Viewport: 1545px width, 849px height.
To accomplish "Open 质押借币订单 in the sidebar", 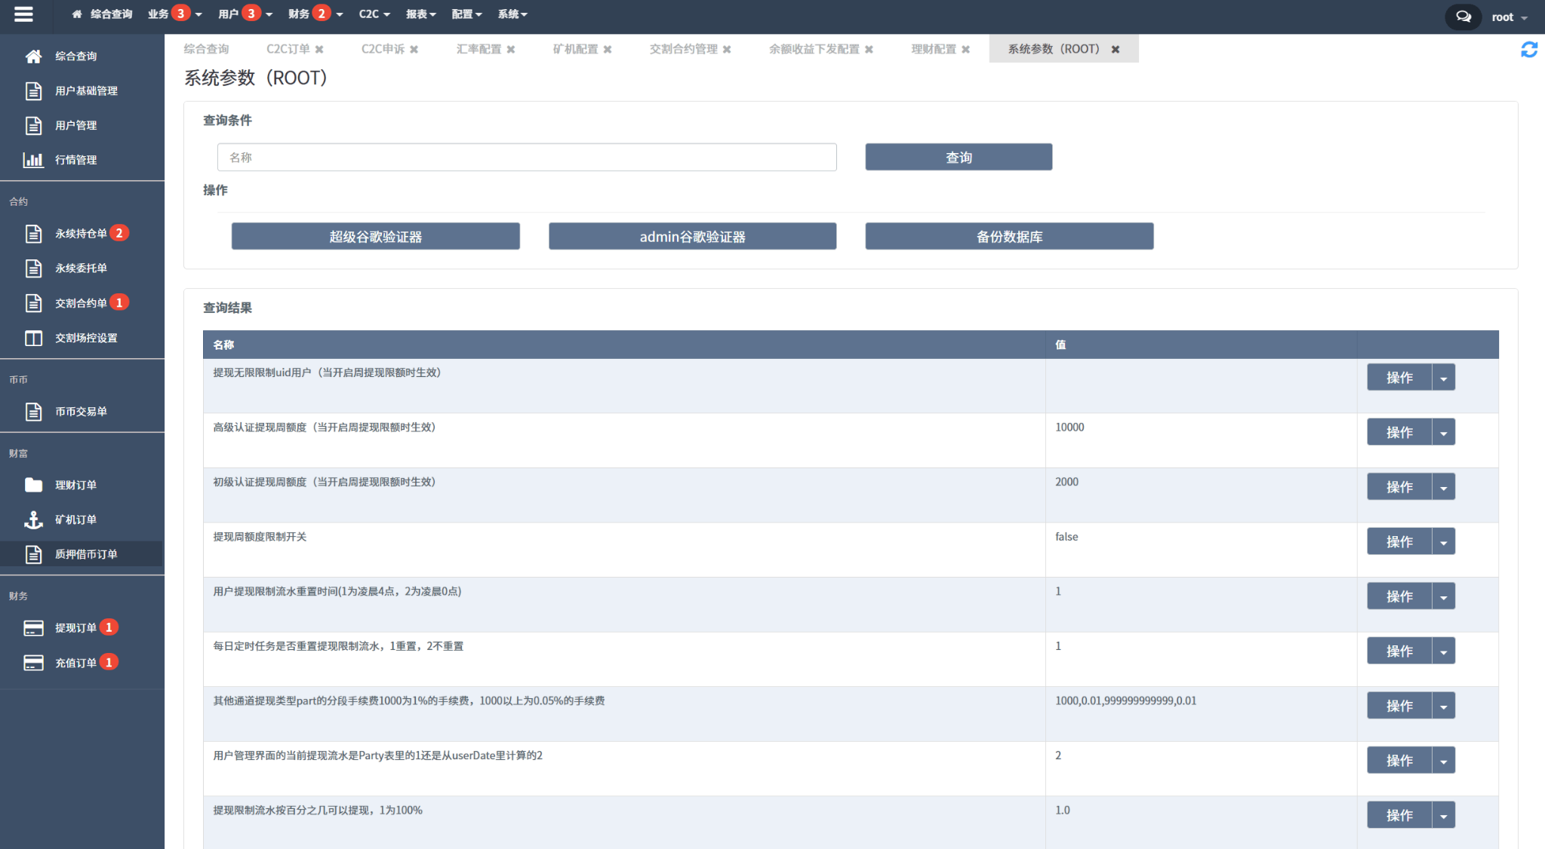I will 82,554.
